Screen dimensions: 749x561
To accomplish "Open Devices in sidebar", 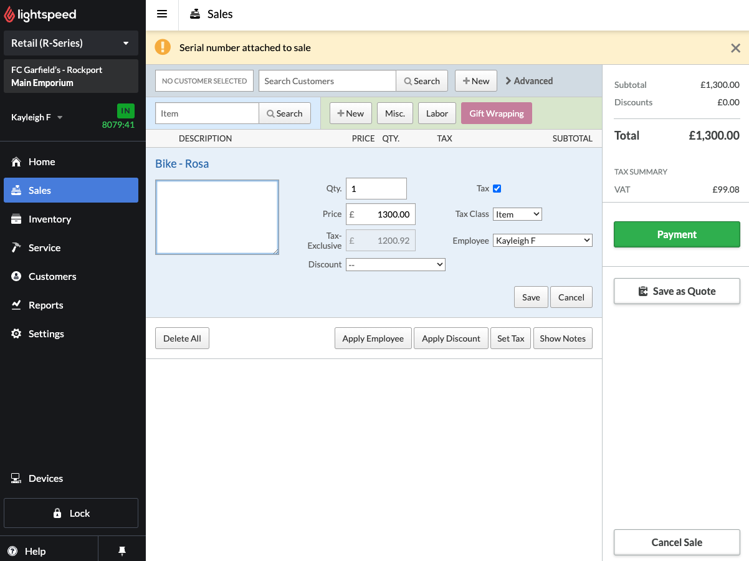I will [x=71, y=478].
